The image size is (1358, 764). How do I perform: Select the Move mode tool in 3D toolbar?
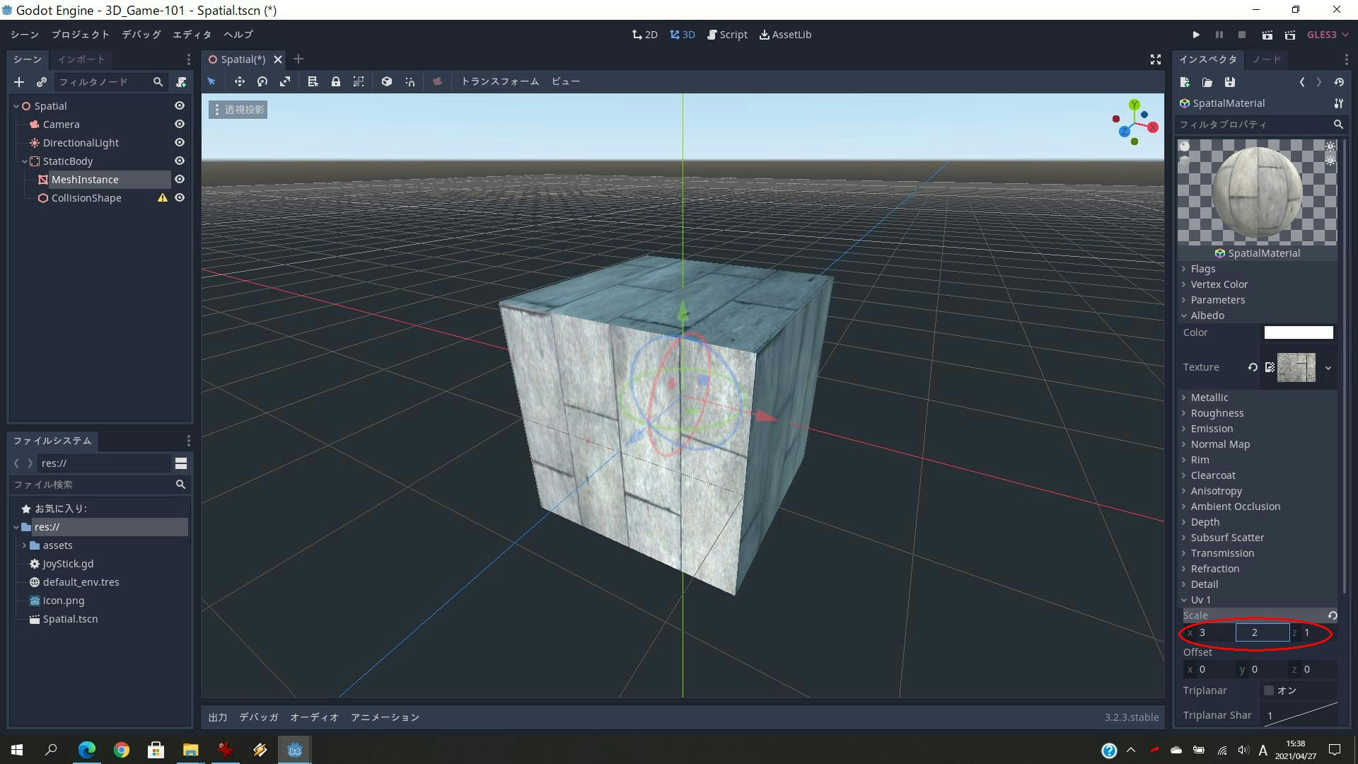click(x=240, y=81)
